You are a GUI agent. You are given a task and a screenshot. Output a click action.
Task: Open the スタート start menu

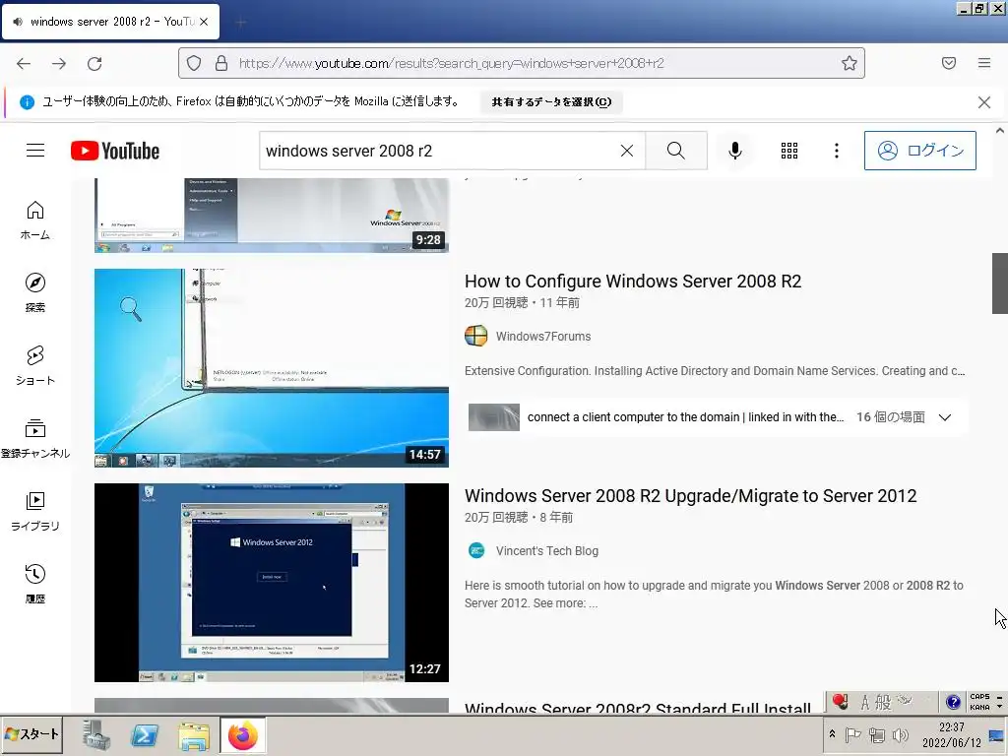point(31,734)
